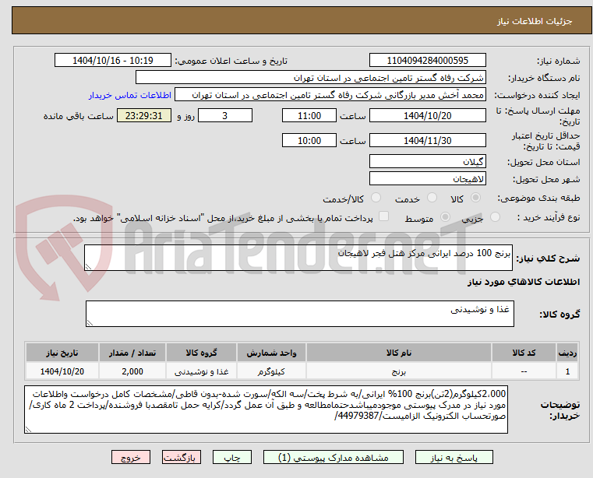Click the چاپ print button
Image resolution: width=593 pixels, height=478 pixels.
(x=232, y=457)
